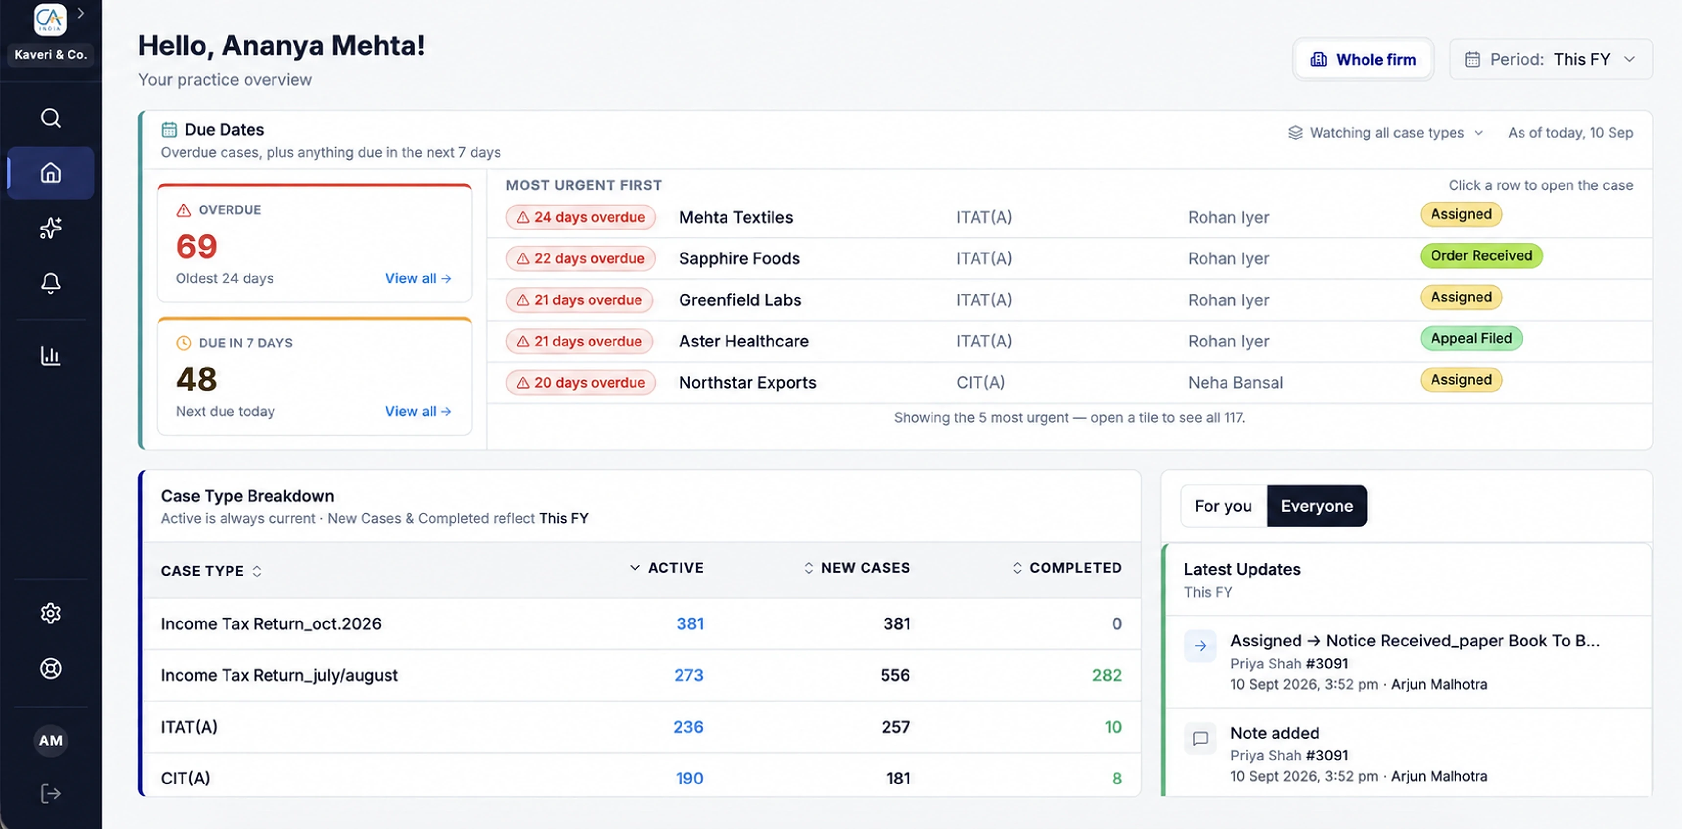Open the Sapphire Foods case row

pos(1069,258)
